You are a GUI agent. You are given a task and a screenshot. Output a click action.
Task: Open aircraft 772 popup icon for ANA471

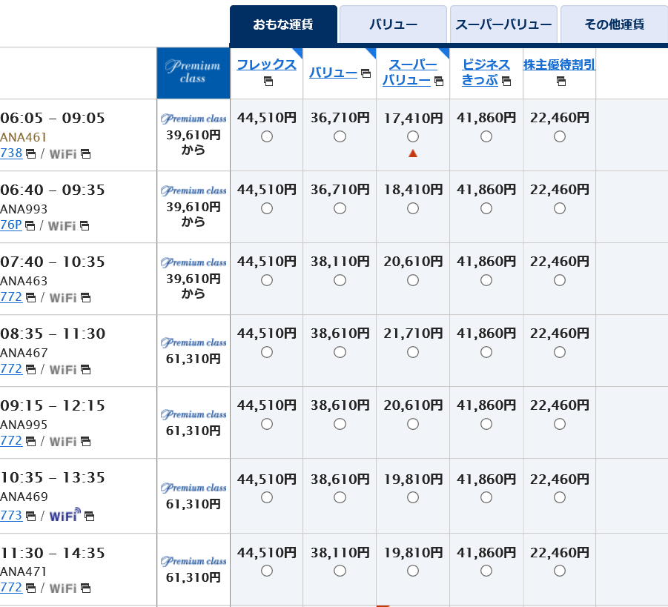click(30, 588)
